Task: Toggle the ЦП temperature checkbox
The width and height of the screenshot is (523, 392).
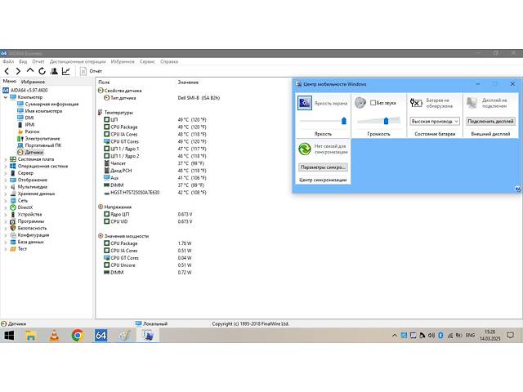Action: click(107, 119)
